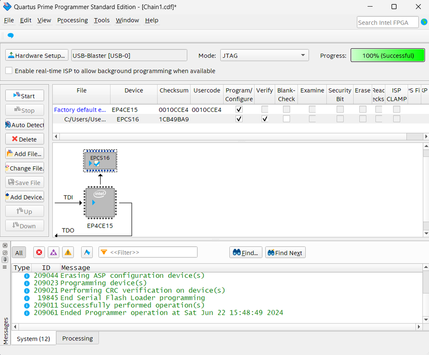Click the float-panel icon below the close X
The image size is (429, 355).
pyautogui.click(x=5, y=252)
